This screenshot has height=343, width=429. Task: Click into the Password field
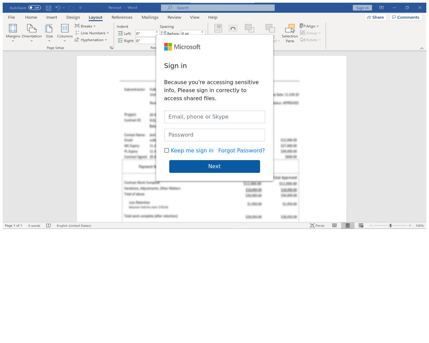pos(214,135)
